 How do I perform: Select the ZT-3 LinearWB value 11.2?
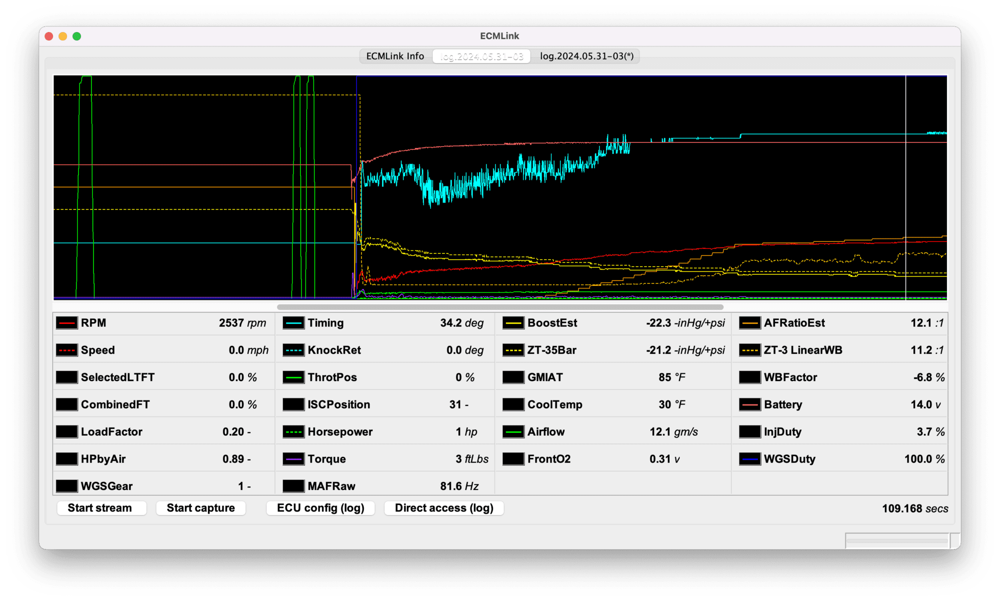tap(921, 350)
